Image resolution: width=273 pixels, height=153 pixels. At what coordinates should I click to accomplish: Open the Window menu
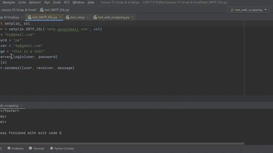(x=78, y=2)
